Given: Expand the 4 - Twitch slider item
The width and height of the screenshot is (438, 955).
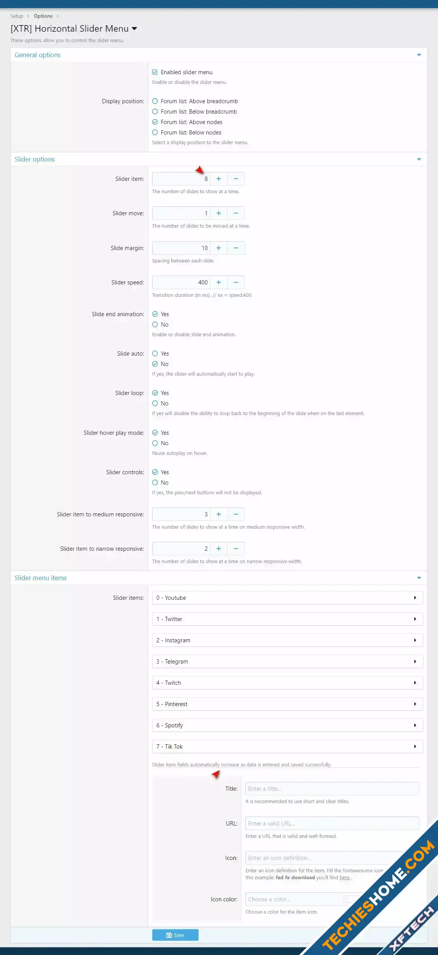Looking at the screenshot, I should click(287, 683).
